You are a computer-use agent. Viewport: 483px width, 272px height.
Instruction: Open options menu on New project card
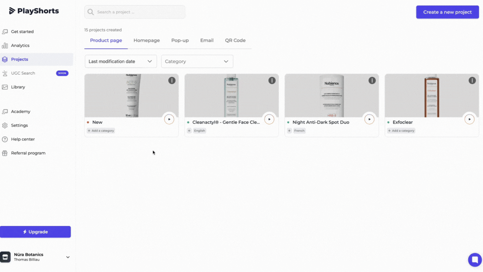(x=172, y=81)
